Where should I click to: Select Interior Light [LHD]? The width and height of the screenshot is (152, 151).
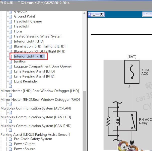[x=29, y=41]
